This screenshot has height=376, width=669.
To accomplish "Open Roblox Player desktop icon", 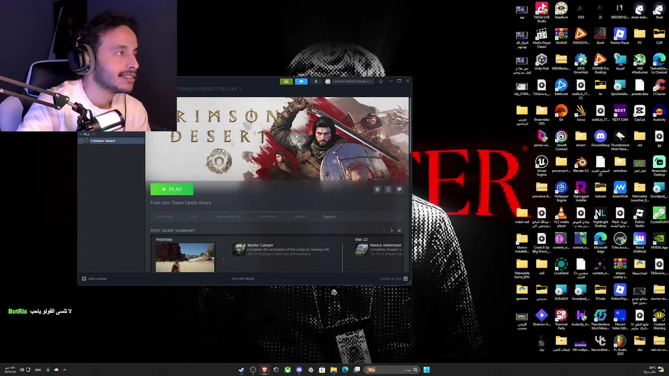I will [x=620, y=37].
